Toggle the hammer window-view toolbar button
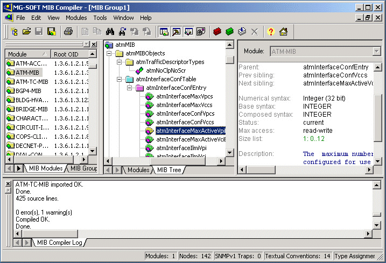386x263 pixels. point(176,32)
